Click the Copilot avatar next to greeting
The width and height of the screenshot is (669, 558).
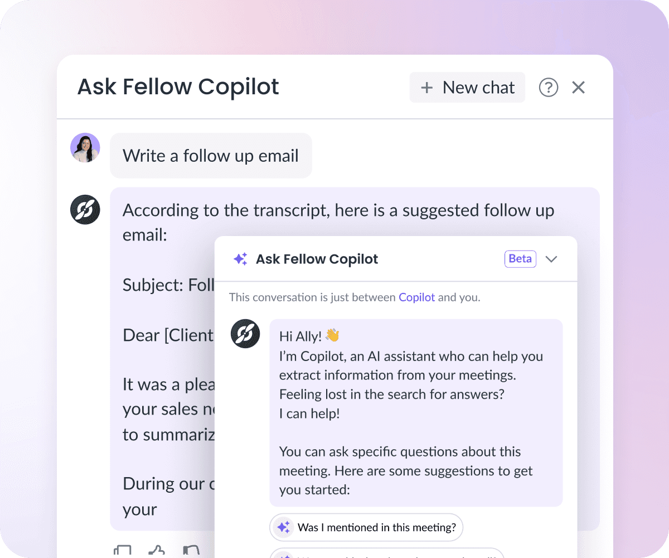245,334
